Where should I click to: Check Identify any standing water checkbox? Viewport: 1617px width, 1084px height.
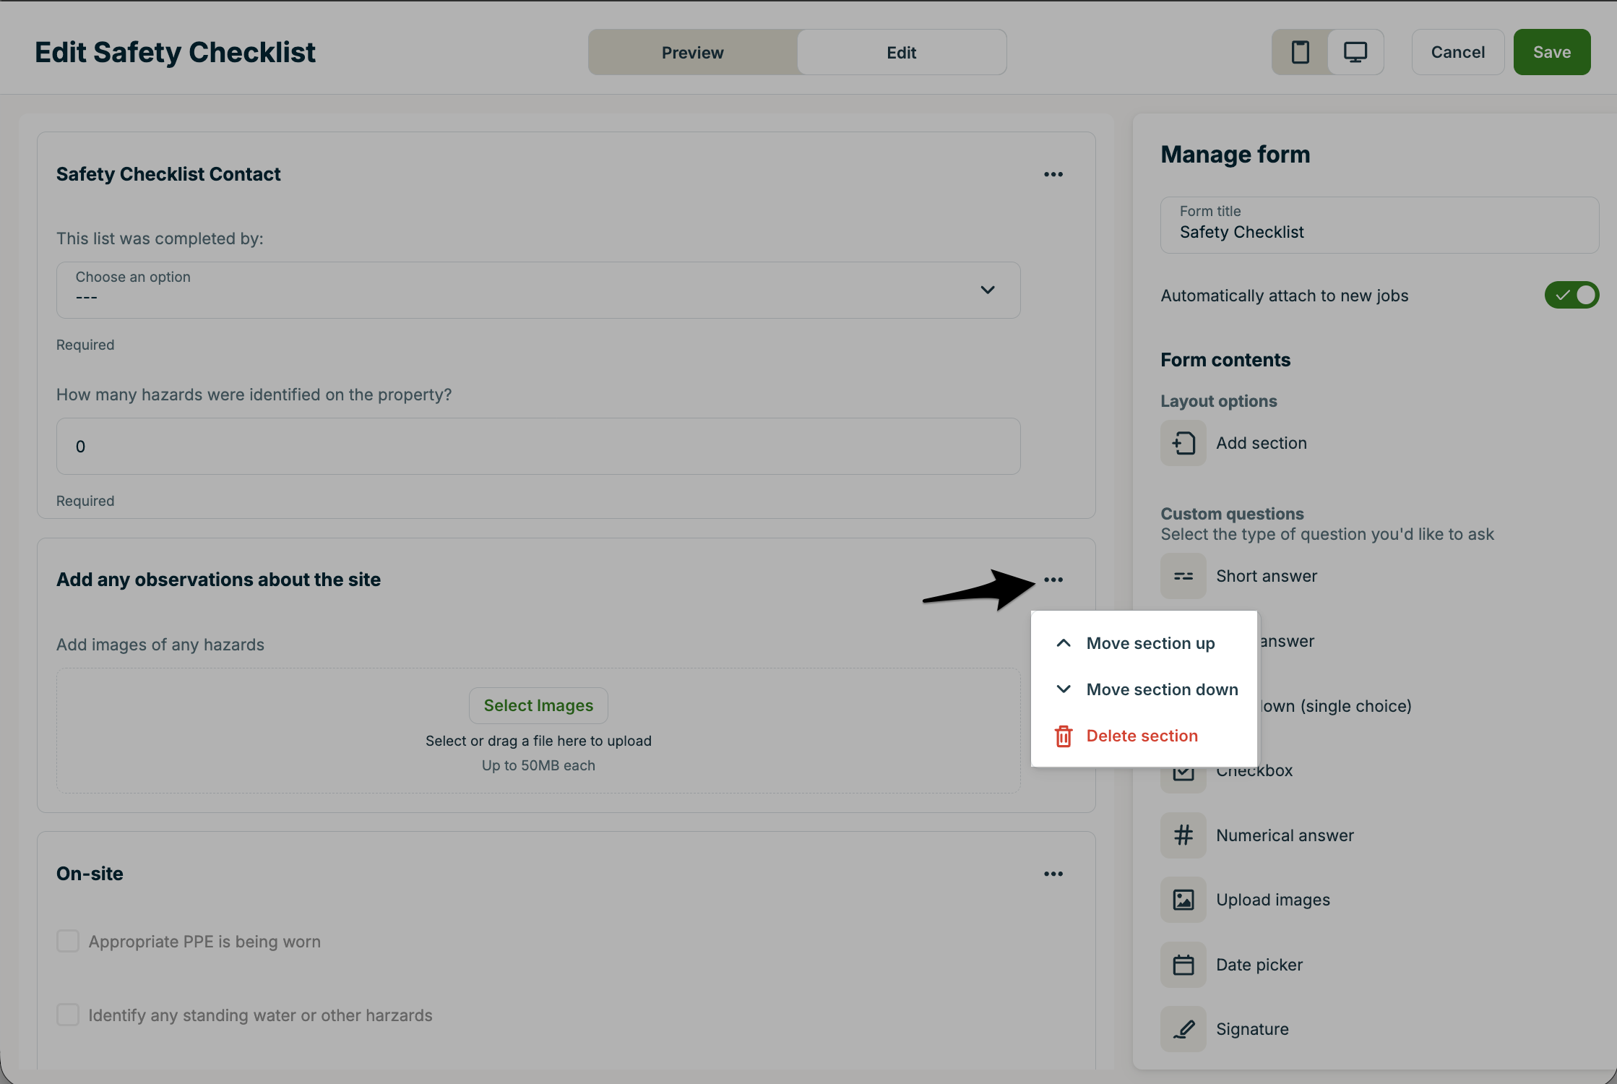coord(68,1015)
